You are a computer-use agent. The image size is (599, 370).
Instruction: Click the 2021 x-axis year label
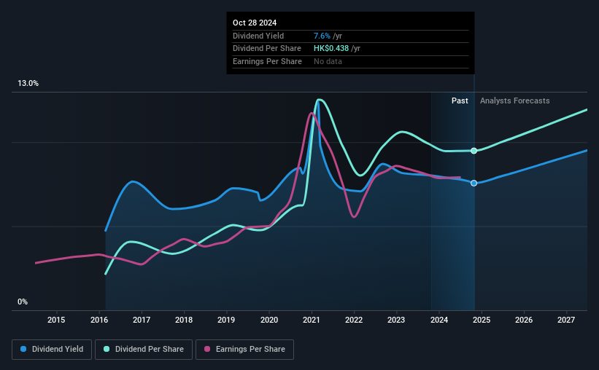click(x=312, y=320)
